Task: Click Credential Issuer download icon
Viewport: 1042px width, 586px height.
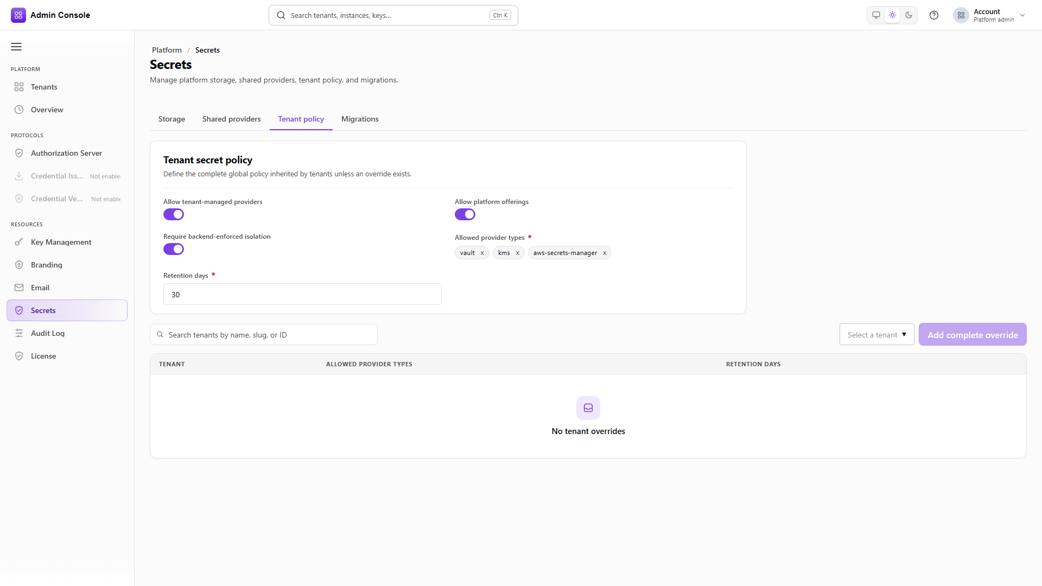Action: [x=19, y=176]
